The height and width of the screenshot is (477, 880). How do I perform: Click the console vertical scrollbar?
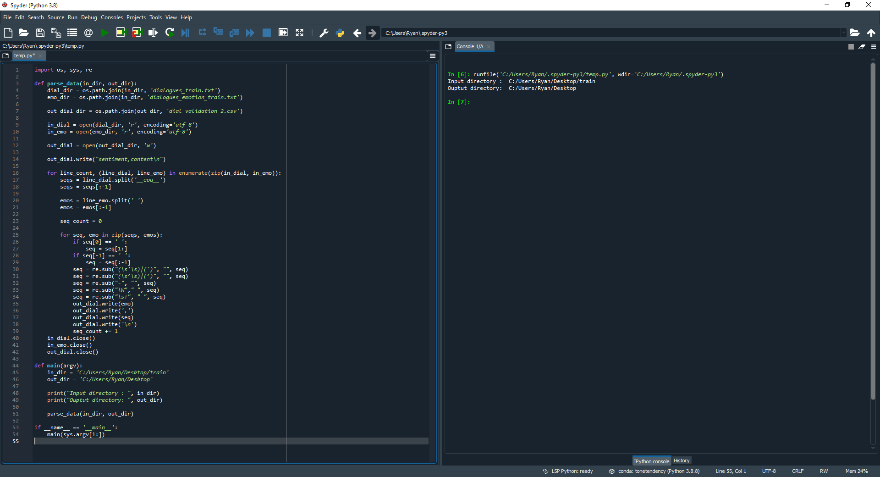(873, 229)
